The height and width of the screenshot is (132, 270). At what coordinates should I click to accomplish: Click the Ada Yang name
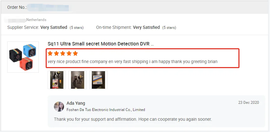coord(76,103)
